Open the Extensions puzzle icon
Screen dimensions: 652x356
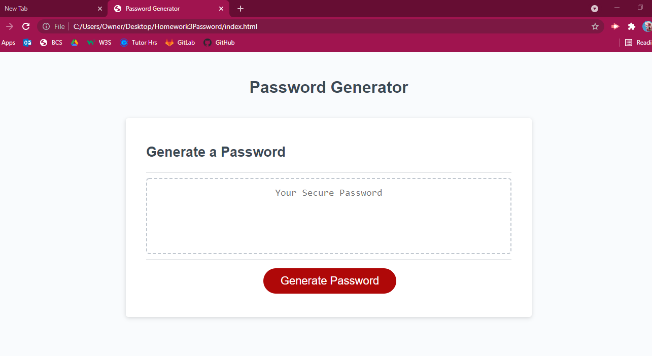click(631, 26)
